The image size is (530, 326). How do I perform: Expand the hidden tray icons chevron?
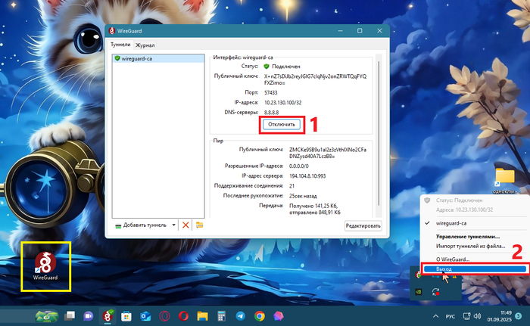(435, 316)
